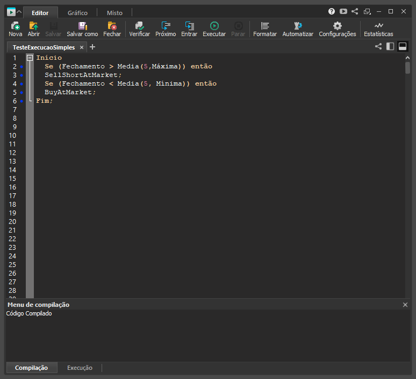The width and height of the screenshot is (416, 379).
Task: Open the Execução bottom tab
Action: 80,368
